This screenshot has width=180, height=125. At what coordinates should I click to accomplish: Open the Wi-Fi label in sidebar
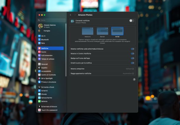coord(43,36)
